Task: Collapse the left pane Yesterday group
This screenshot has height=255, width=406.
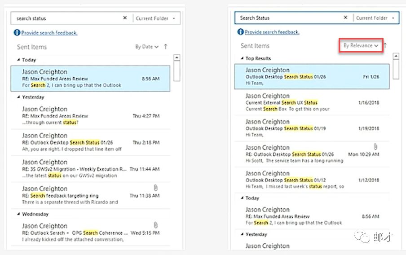Action: pos(18,97)
